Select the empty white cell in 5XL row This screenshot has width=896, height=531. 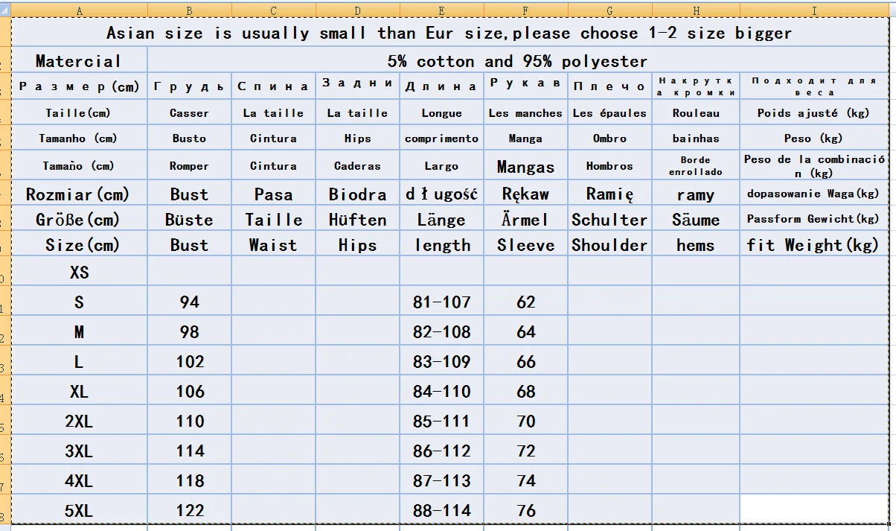(x=814, y=509)
